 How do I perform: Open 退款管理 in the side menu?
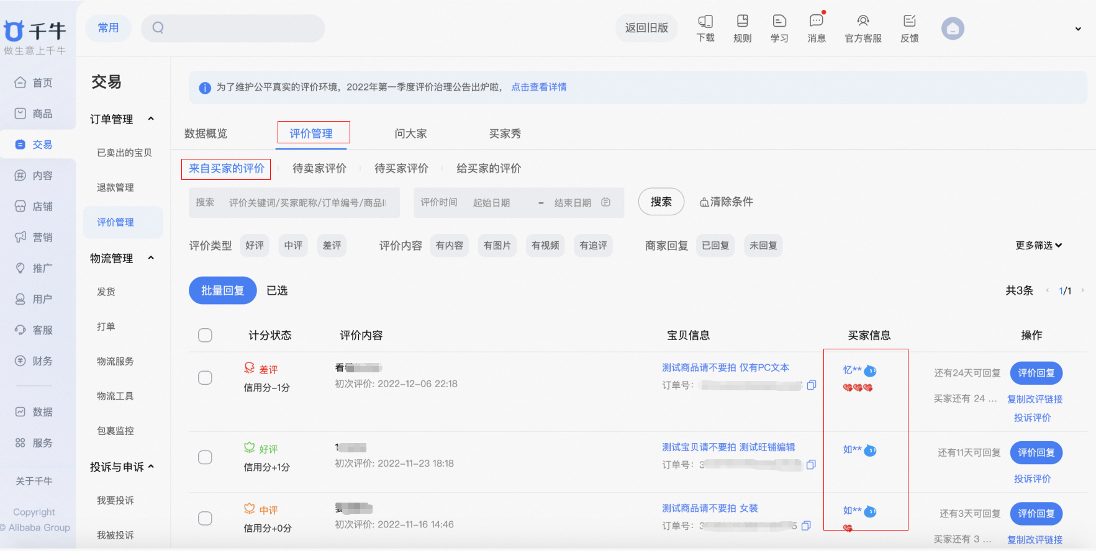pos(115,187)
